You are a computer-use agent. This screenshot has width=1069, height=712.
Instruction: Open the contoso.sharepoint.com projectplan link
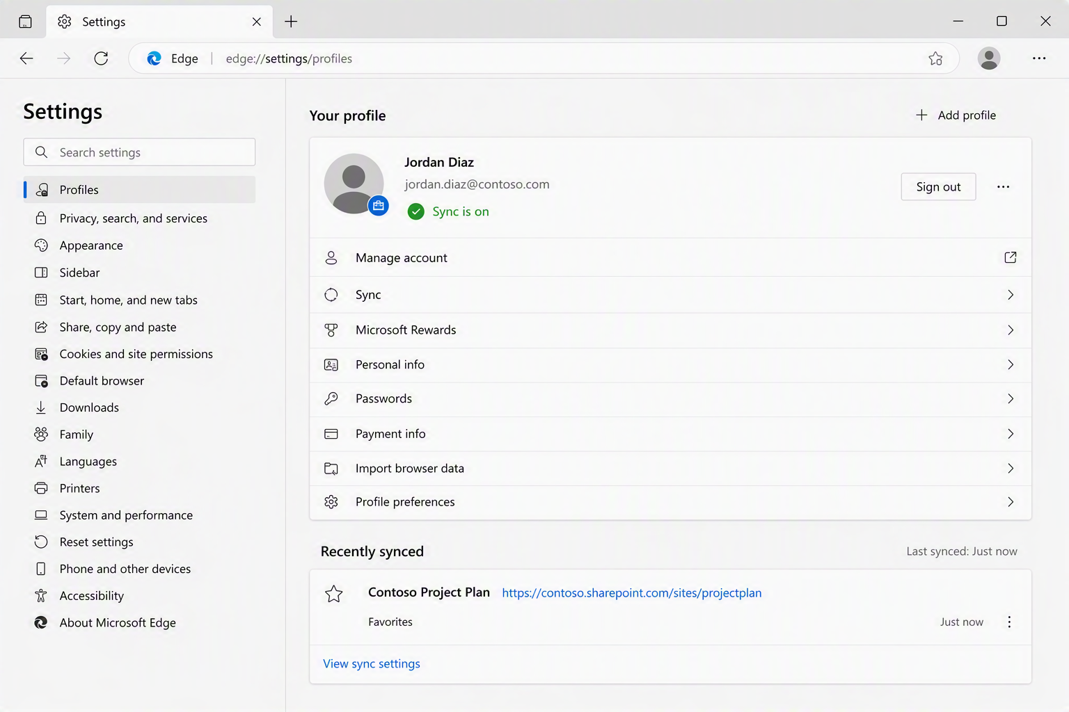[632, 593]
